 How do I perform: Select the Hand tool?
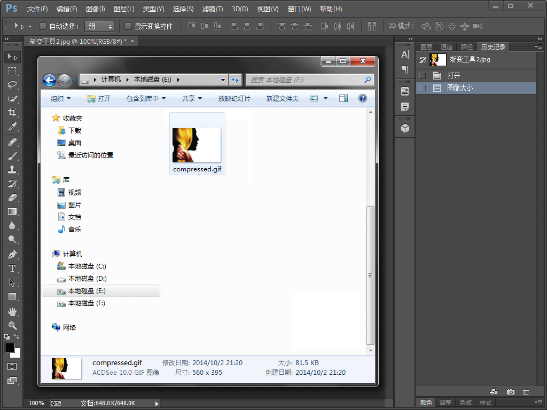(12, 311)
